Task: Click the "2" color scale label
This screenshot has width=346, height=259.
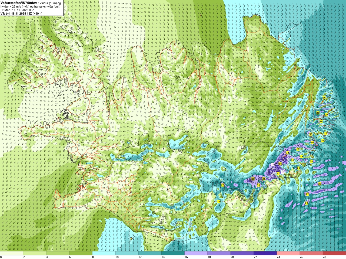Action: [24, 257]
